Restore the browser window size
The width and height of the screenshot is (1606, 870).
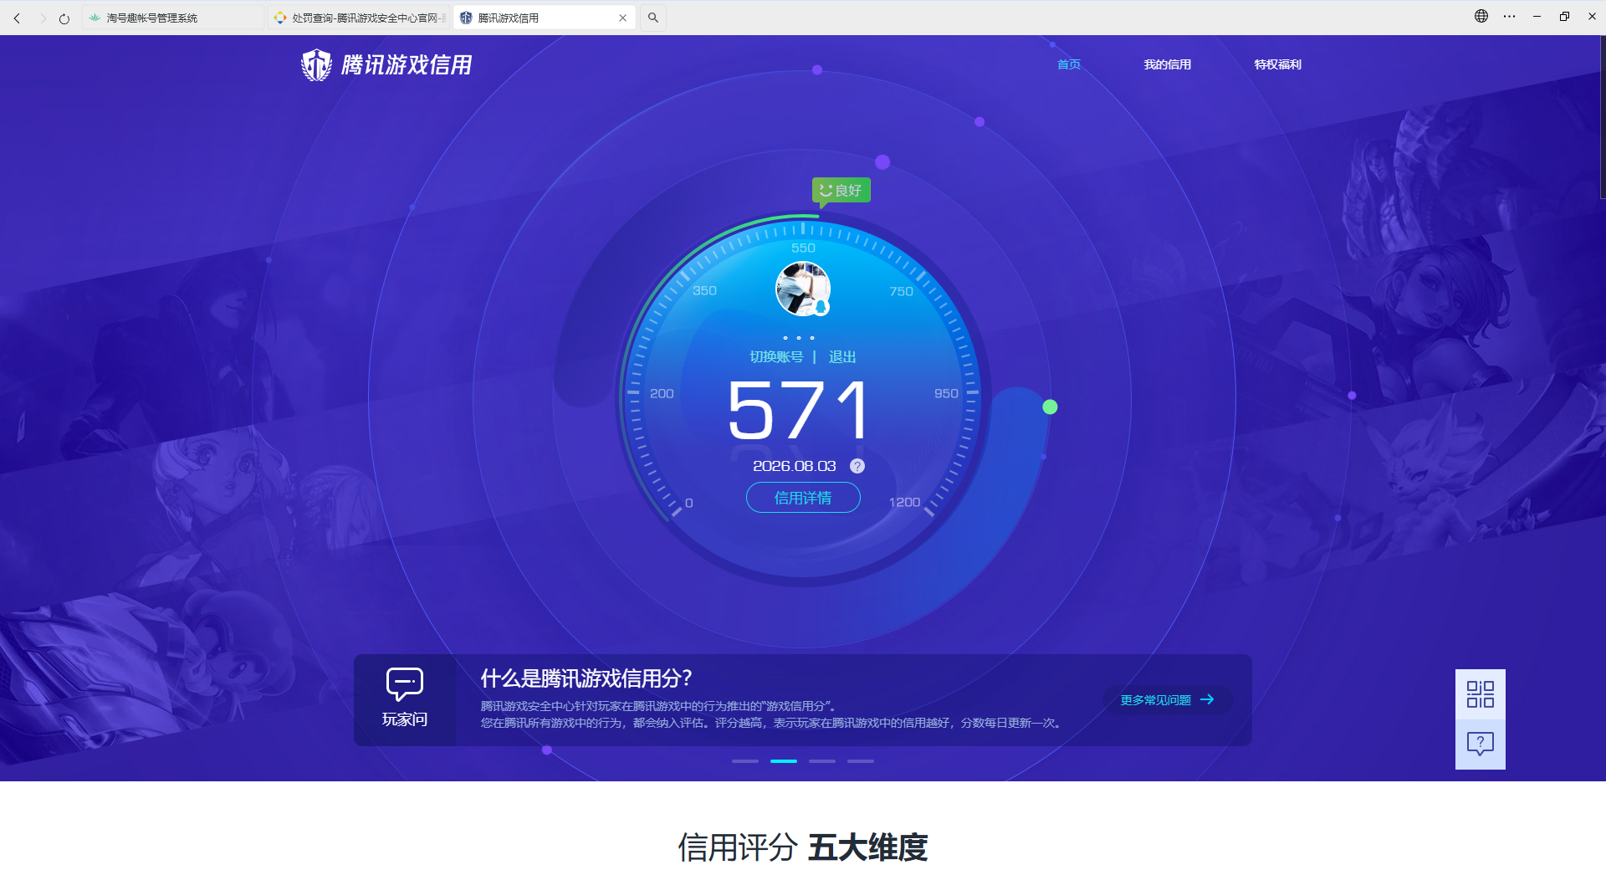(x=1564, y=16)
